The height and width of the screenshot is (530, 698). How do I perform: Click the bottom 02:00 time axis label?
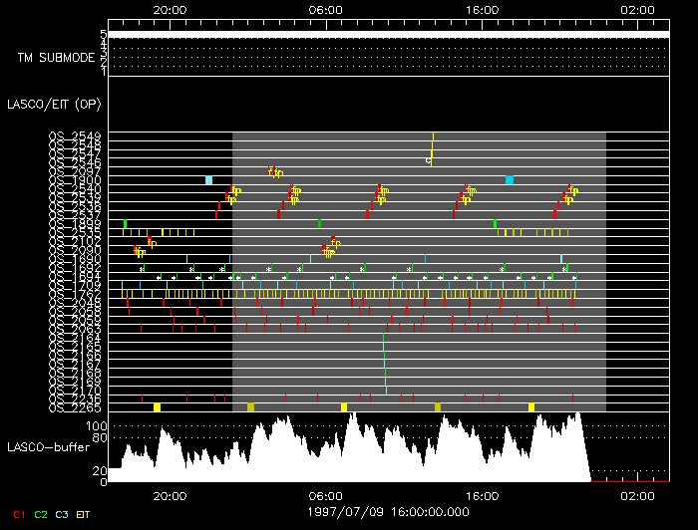pos(638,494)
